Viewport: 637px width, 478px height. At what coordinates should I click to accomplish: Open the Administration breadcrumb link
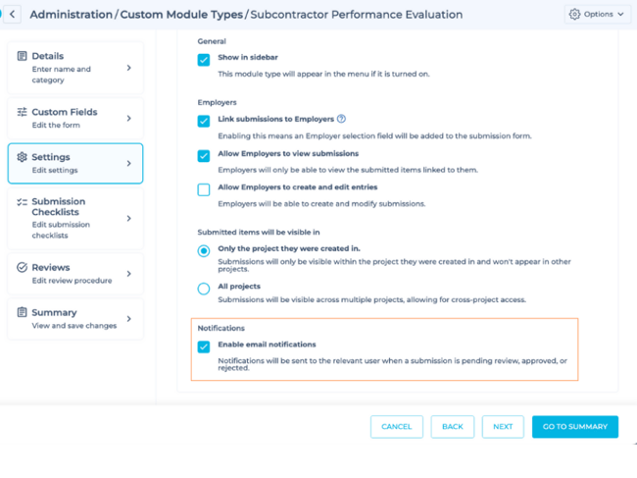pos(72,15)
